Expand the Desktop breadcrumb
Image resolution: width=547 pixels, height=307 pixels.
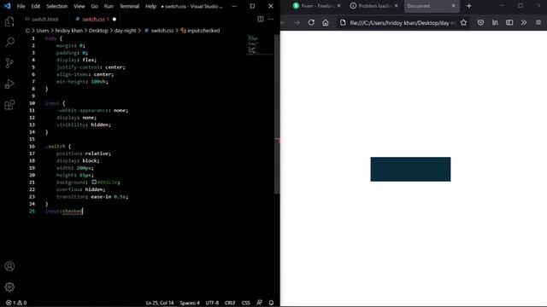(98, 31)
